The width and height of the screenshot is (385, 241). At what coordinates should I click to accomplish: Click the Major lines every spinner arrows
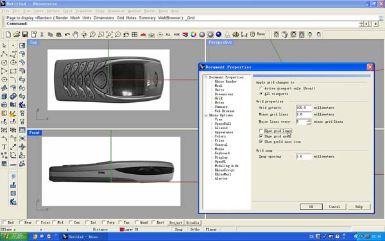coord(309,121)
